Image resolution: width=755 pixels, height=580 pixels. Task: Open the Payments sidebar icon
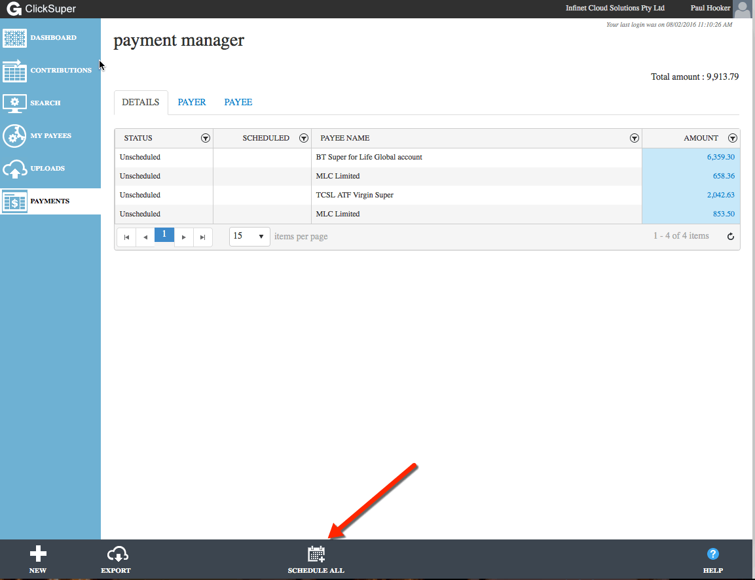(x=14, y=201)
